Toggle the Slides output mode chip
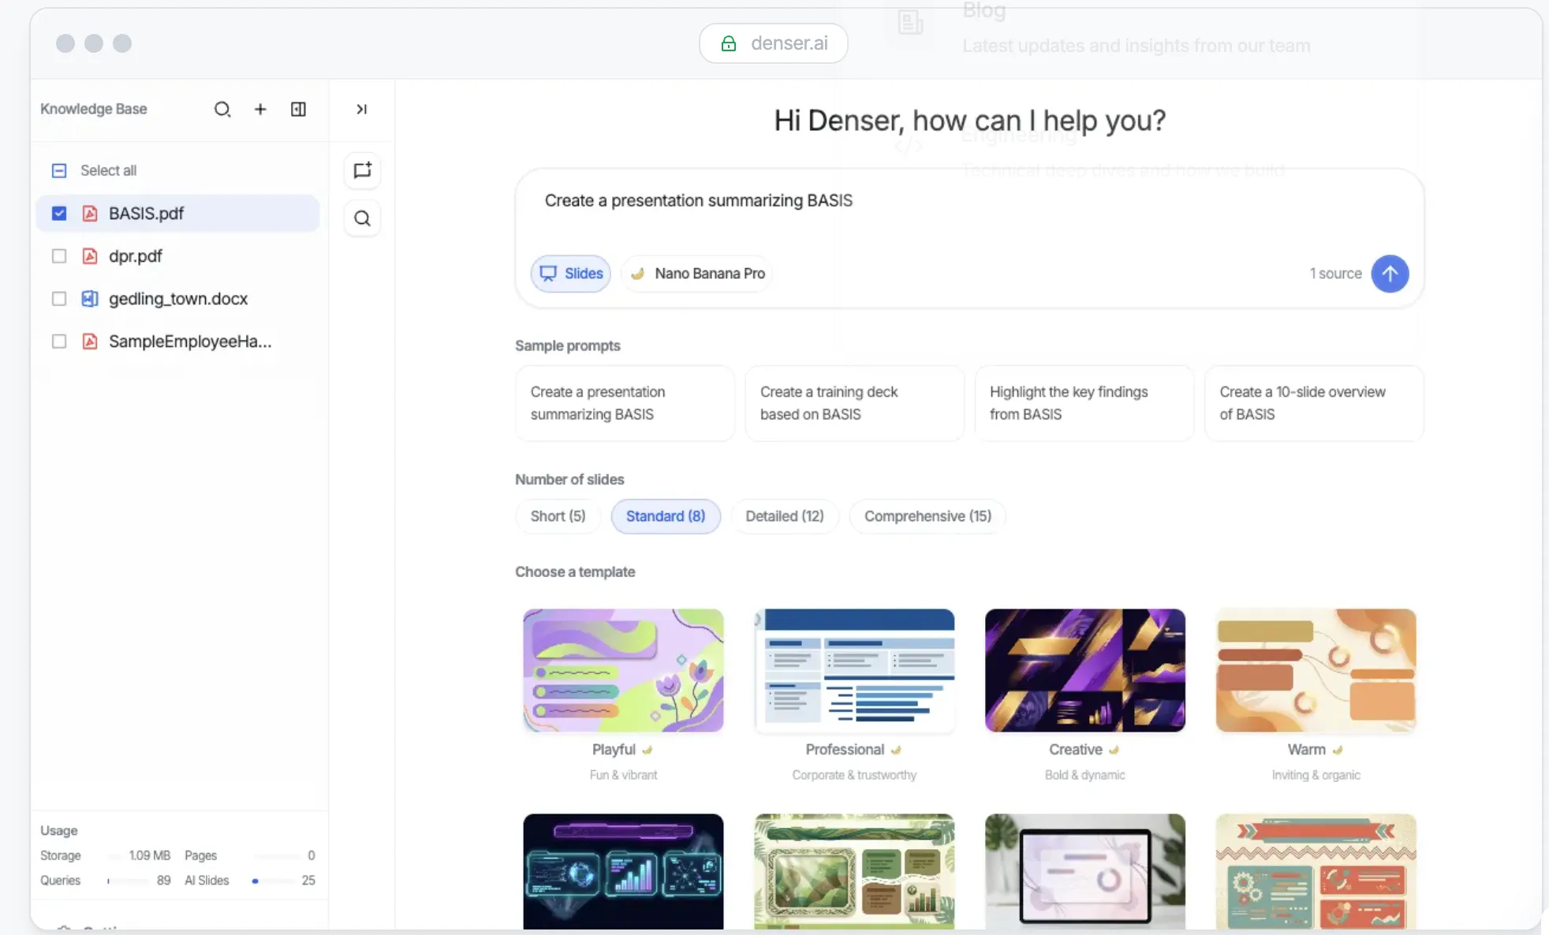The height and width of the screenshot is (935, 1549). (x=570, y=274)
